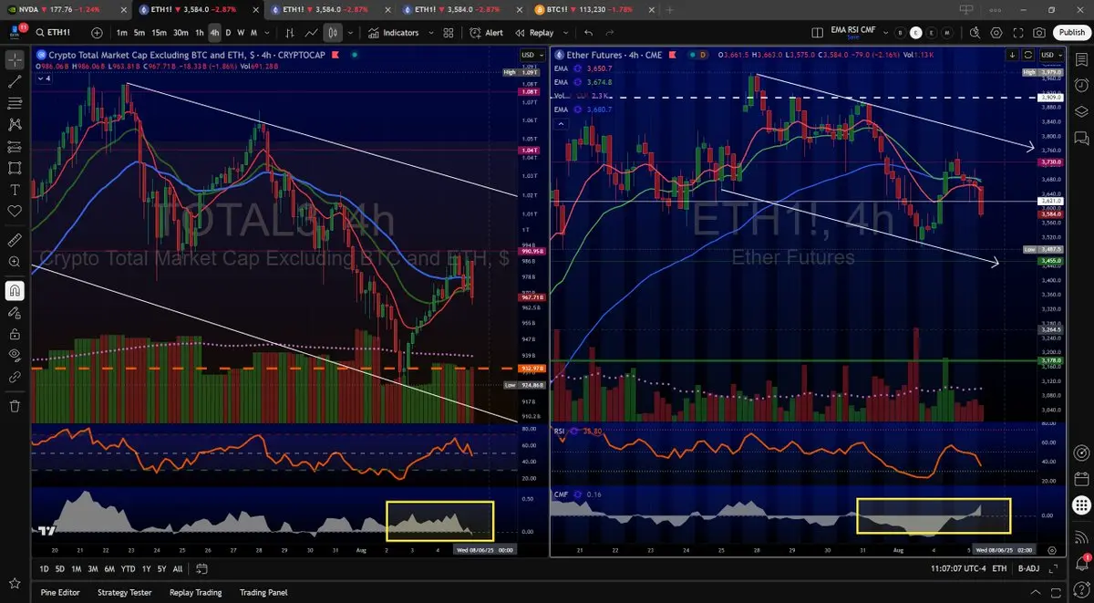Screen dimensions: 1094x603
Task: Open the patterns drawing tools
Action: tap(15, 125)
